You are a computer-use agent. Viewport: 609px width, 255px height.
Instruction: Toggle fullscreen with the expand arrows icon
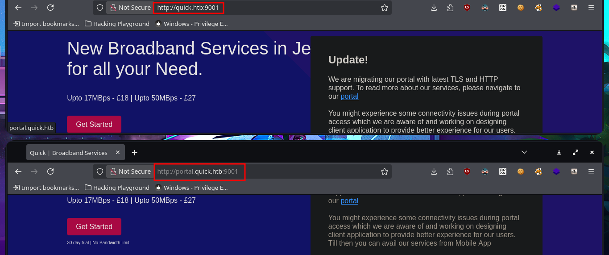click(x=576, y=152)
